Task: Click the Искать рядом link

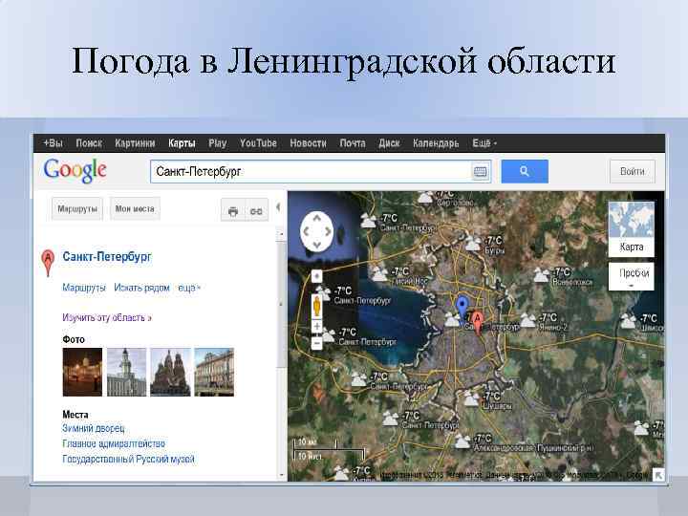Action: tap(141, 288)
